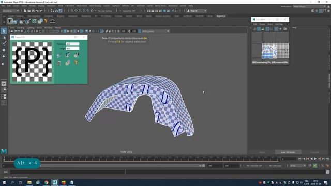Click the arc protractor shelf icon
Viewport: 331px width, 186px height.
click(52, 21)
